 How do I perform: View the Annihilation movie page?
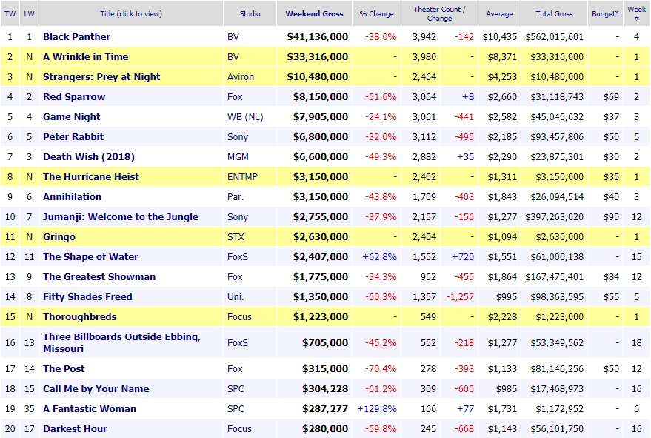73,196
